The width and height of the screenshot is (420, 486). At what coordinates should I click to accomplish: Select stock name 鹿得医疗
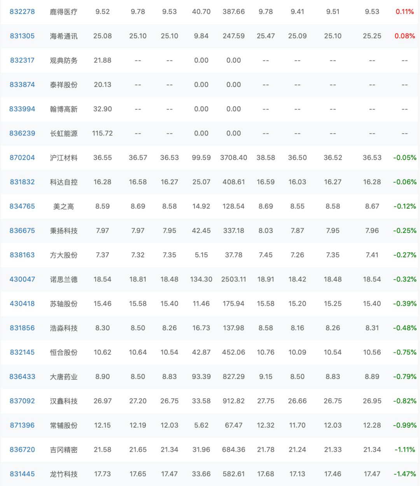click(64, 12)
